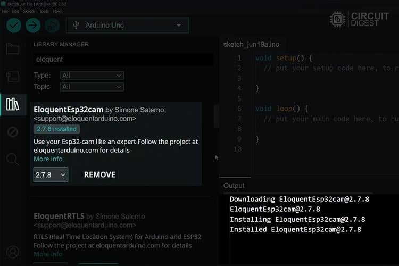399x266 pixels.
Task: Open the Type filter dropdown
Action: (92, 76)
